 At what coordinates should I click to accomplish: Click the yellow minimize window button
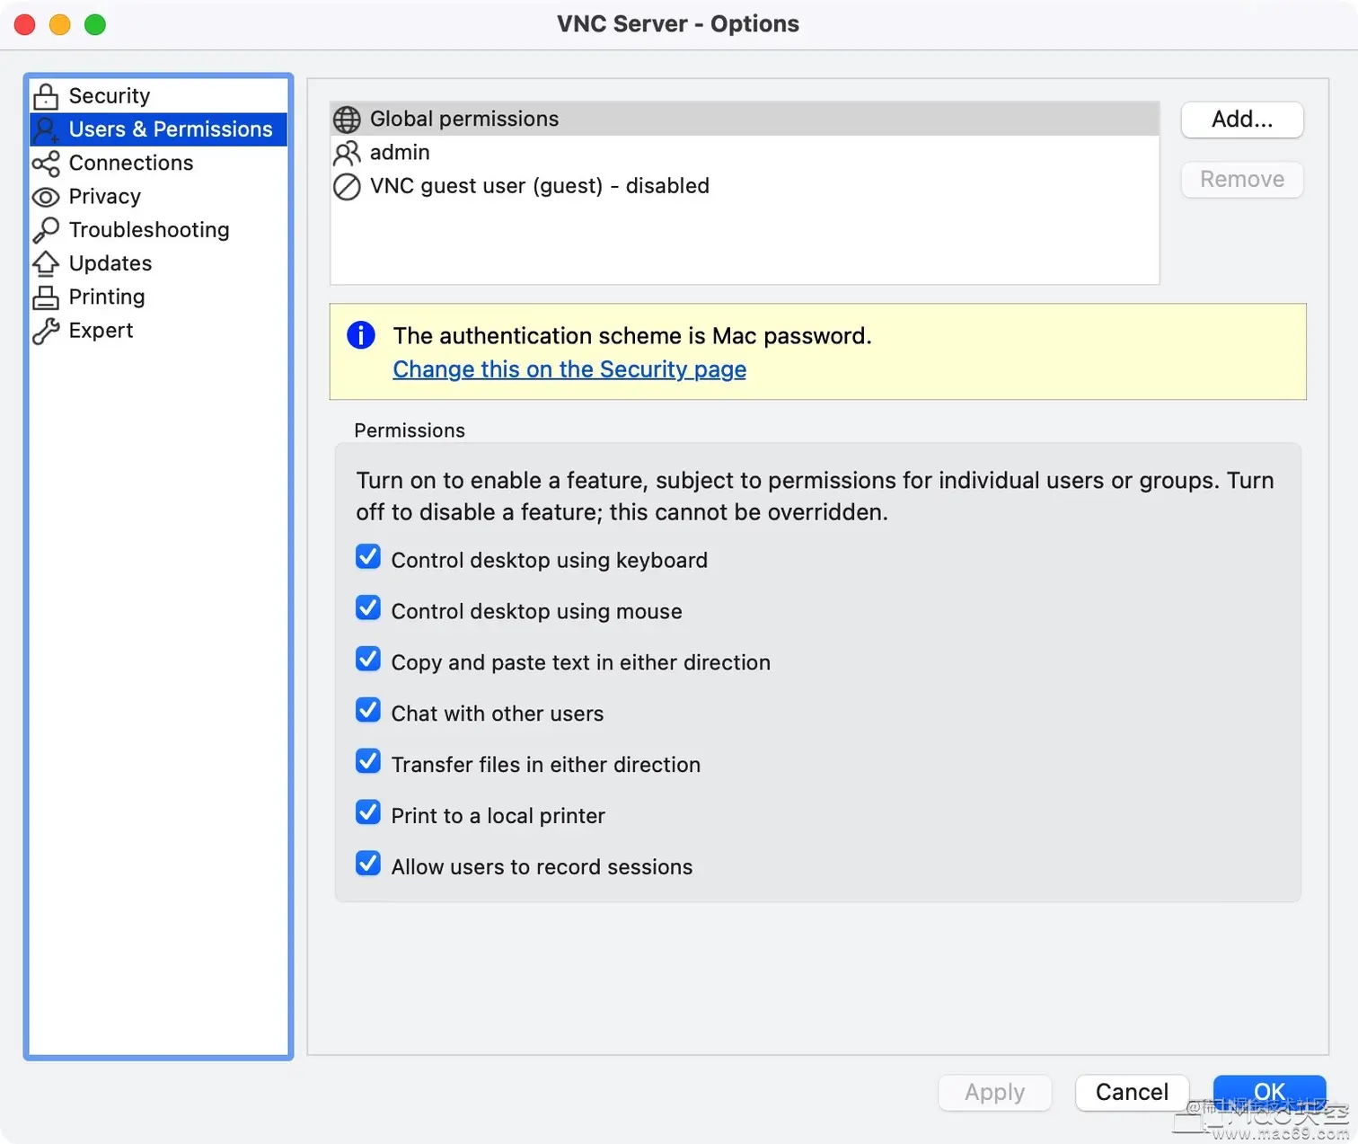point(60,25)
